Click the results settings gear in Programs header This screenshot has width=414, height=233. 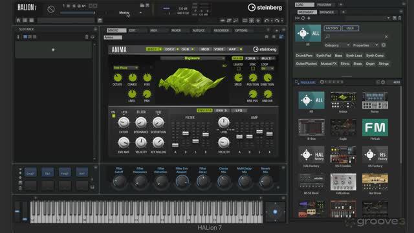coord(383,82)
